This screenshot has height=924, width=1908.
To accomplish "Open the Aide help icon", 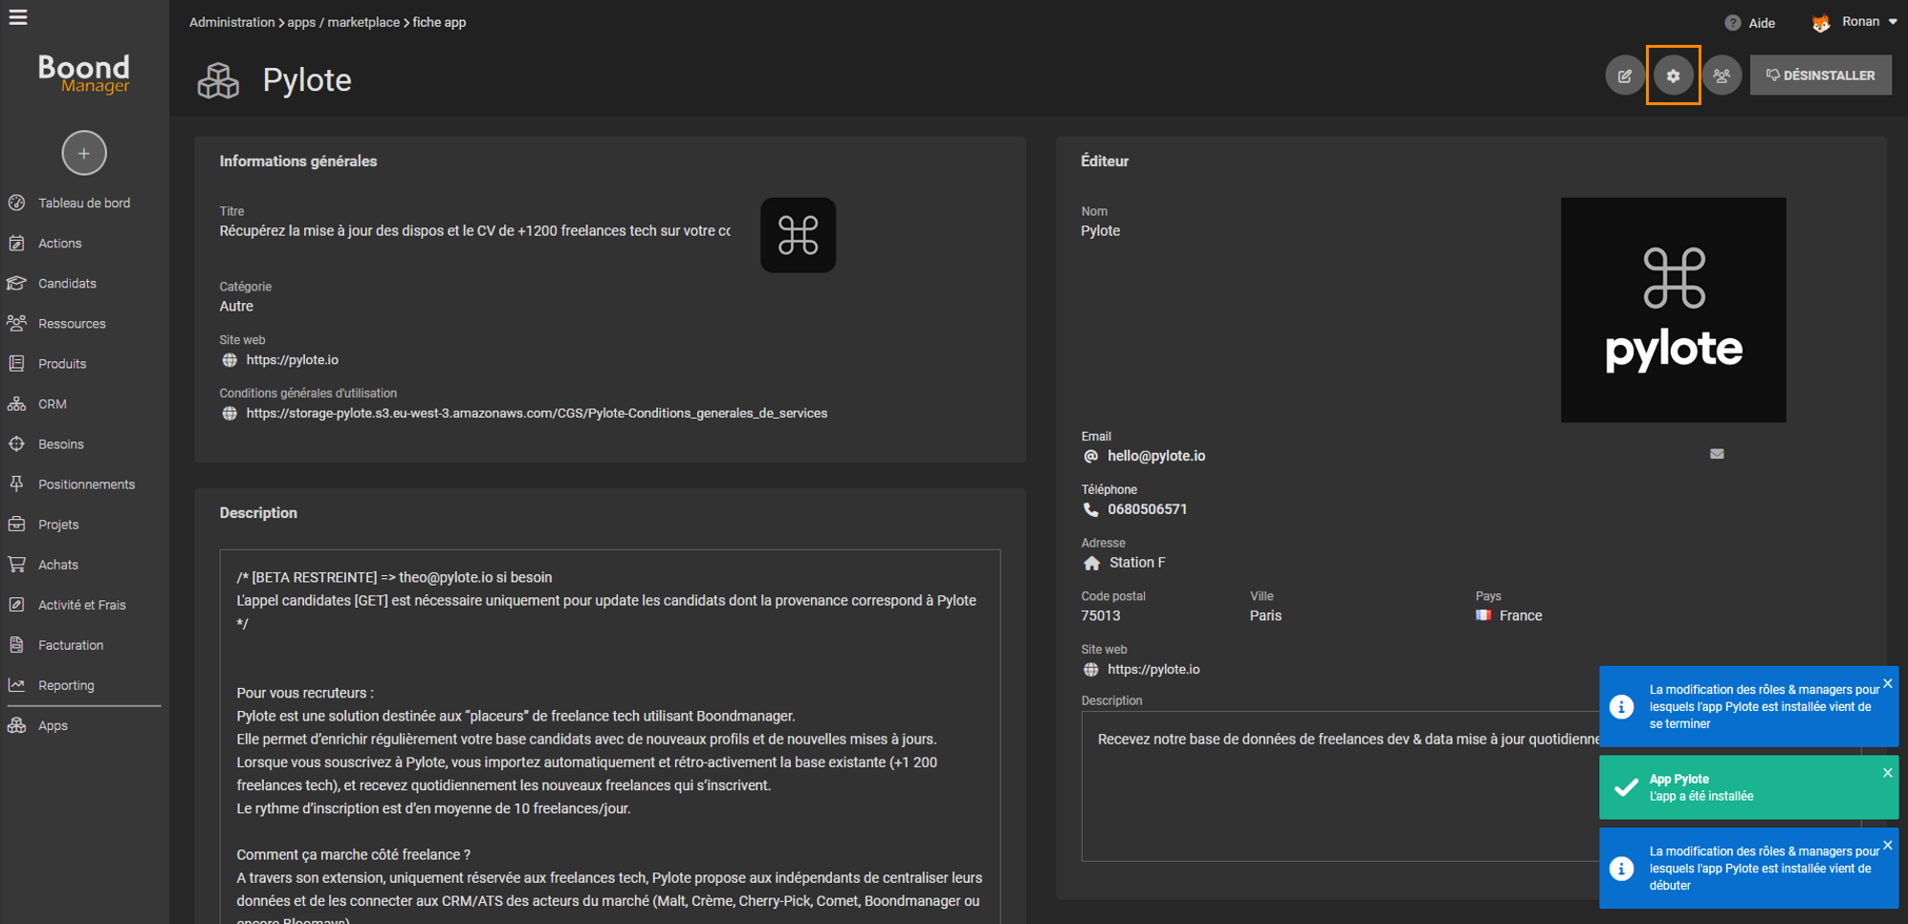I will coord(1733,23).
